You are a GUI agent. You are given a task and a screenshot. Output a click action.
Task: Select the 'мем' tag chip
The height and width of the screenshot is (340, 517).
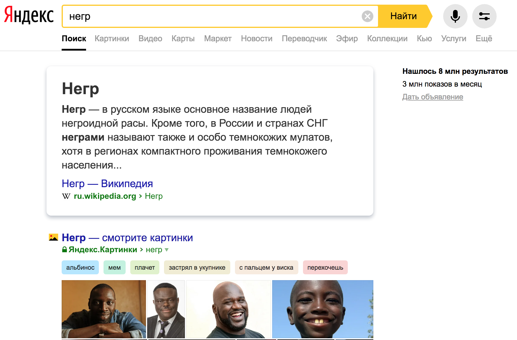[x=115, y=267]
